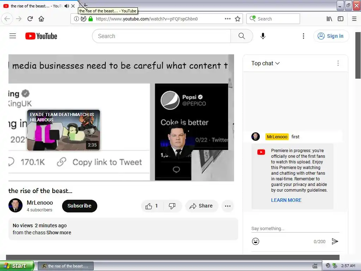Viewport: 361px width, 271px height.
Task: Go back with the browser back arrow
Action: [7, 19]
